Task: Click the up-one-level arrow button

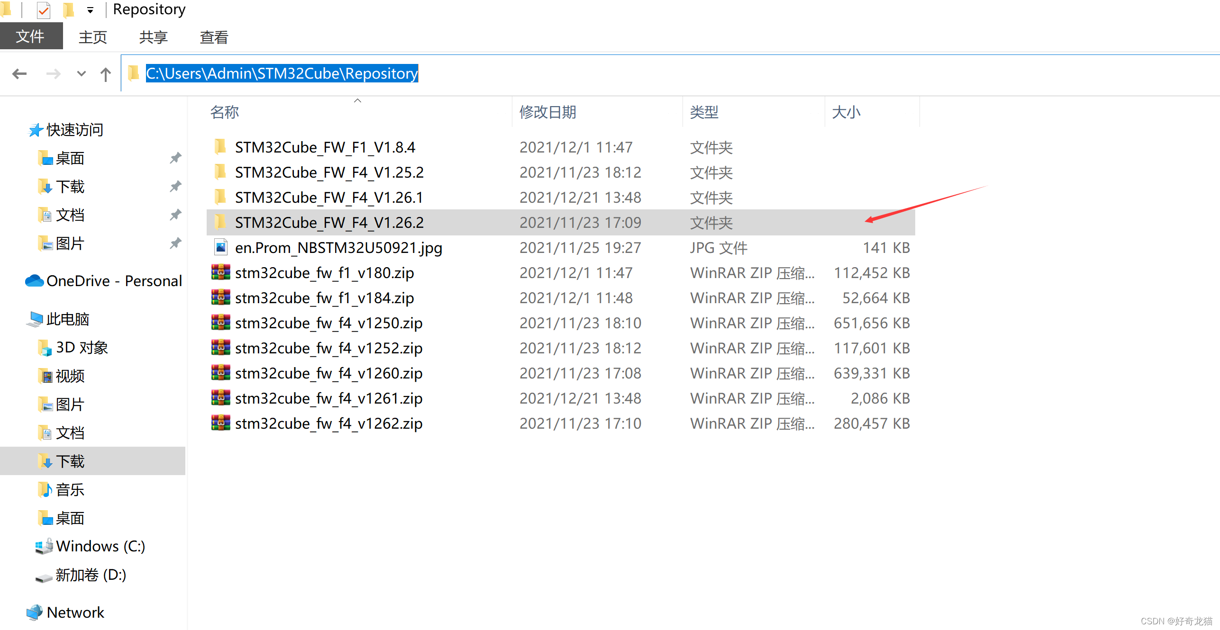Action: click(x=106, y=74)
